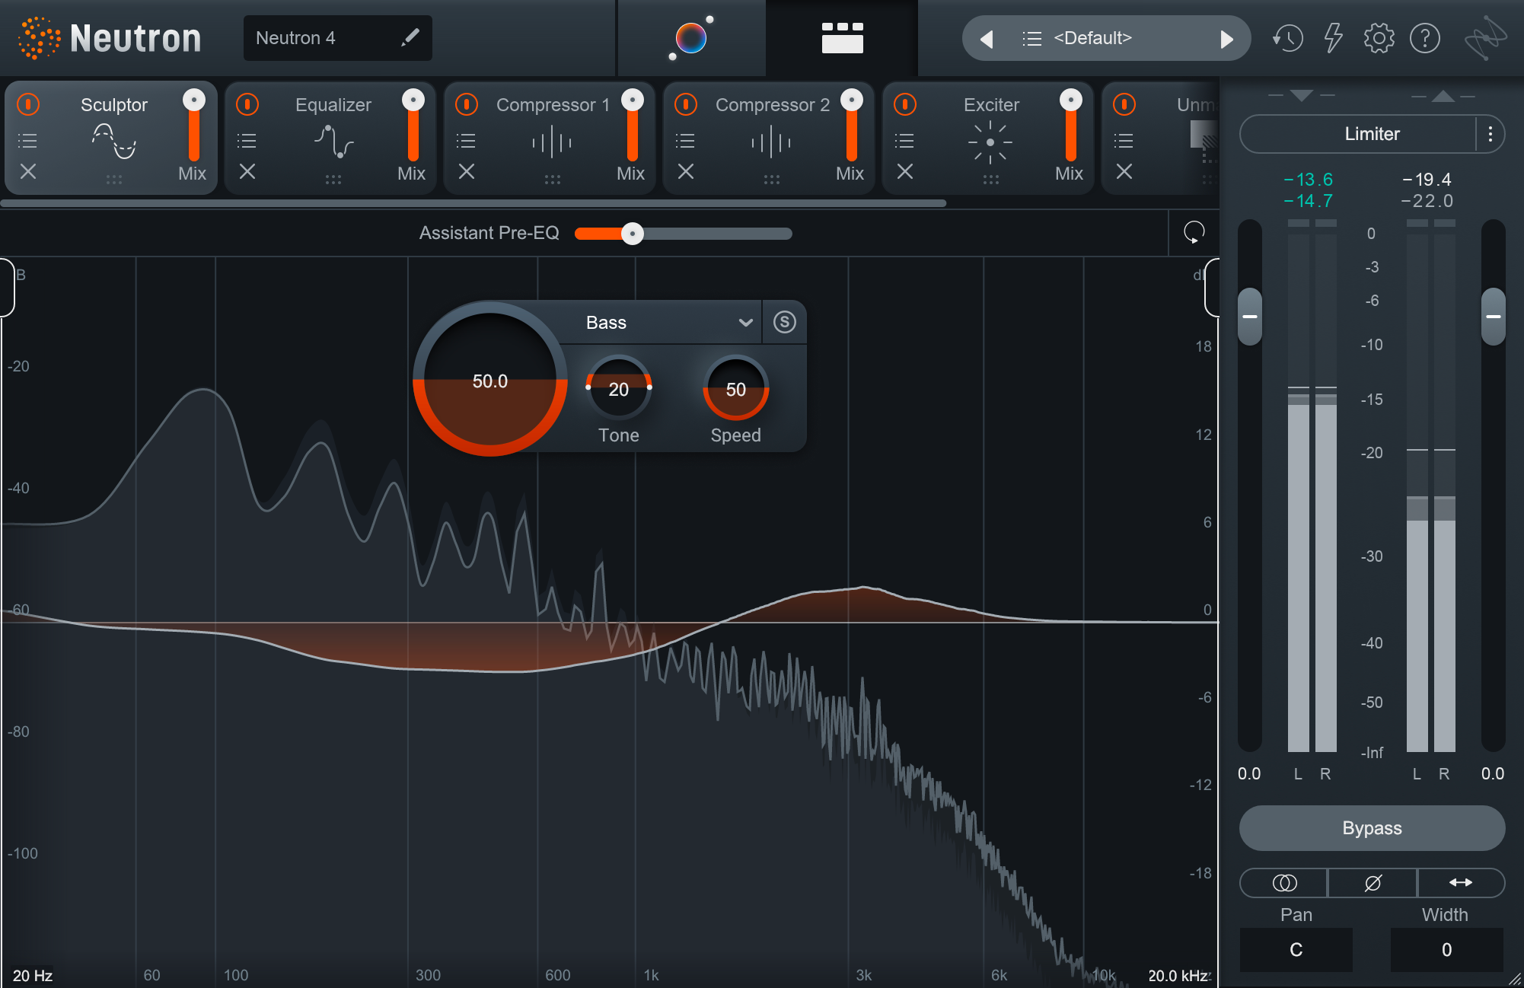Viewport: 1524px width, 988px height.
Task: Open the help question mark icon
Action: (1426, 37)
